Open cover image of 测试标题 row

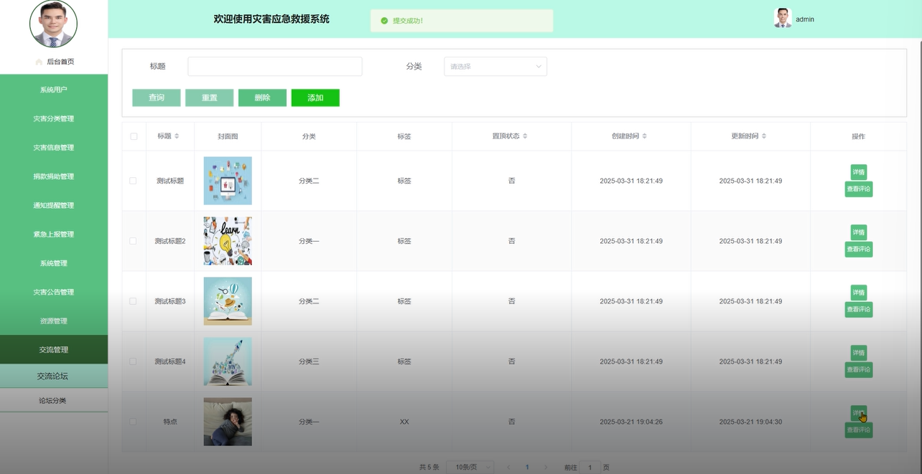[228, 181]
